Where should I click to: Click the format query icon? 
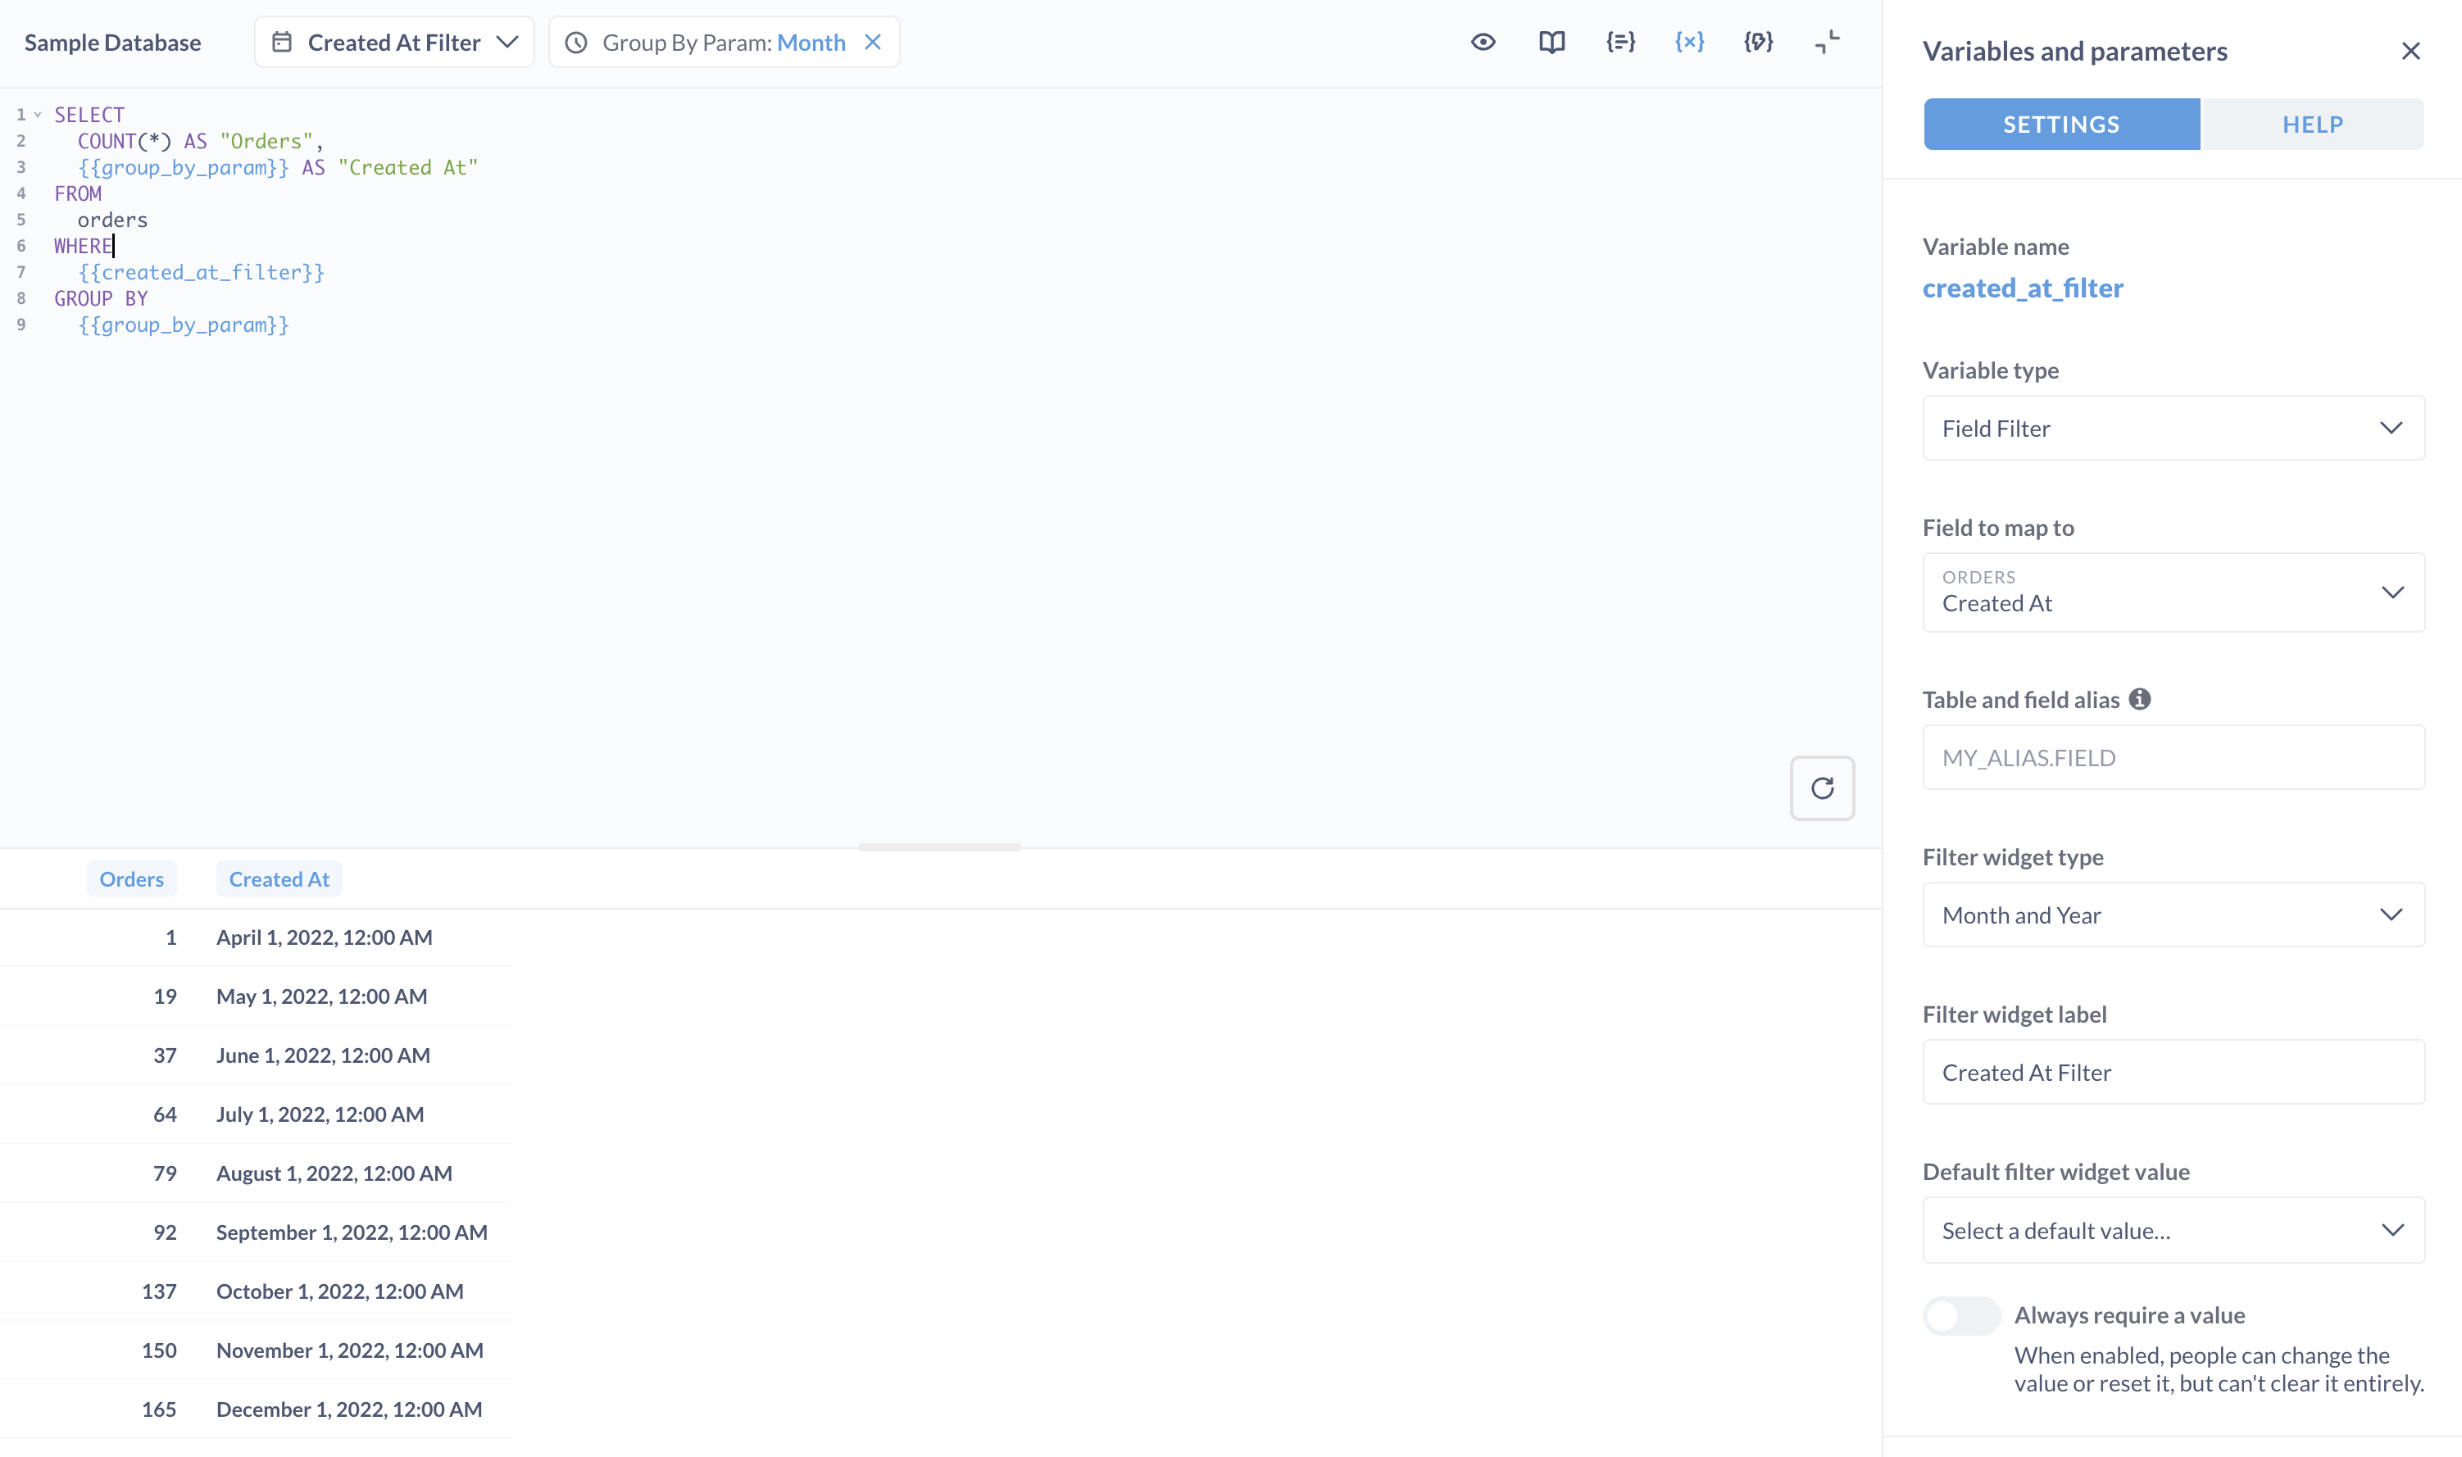pos(1619,43)
